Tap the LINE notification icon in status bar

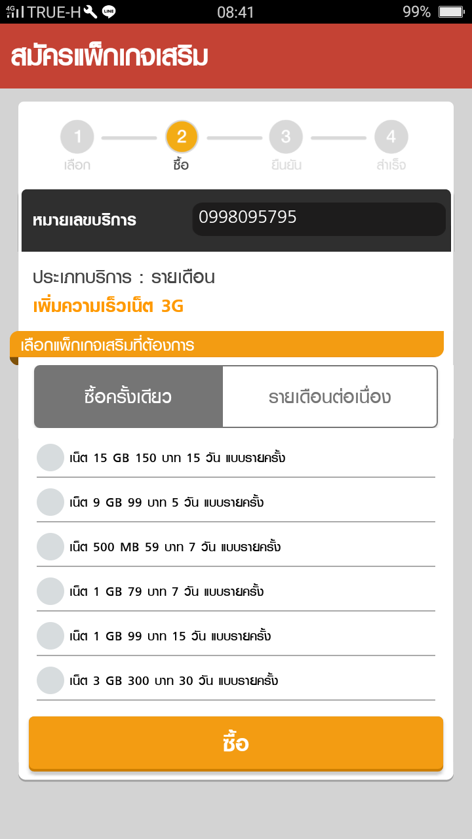(x=109, y=12)
